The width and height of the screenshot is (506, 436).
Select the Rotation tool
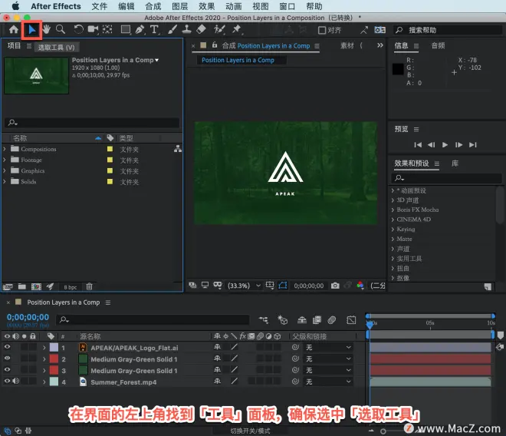pos(78,29)
